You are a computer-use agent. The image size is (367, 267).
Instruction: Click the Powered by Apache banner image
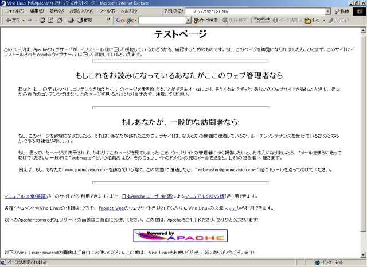180,235
